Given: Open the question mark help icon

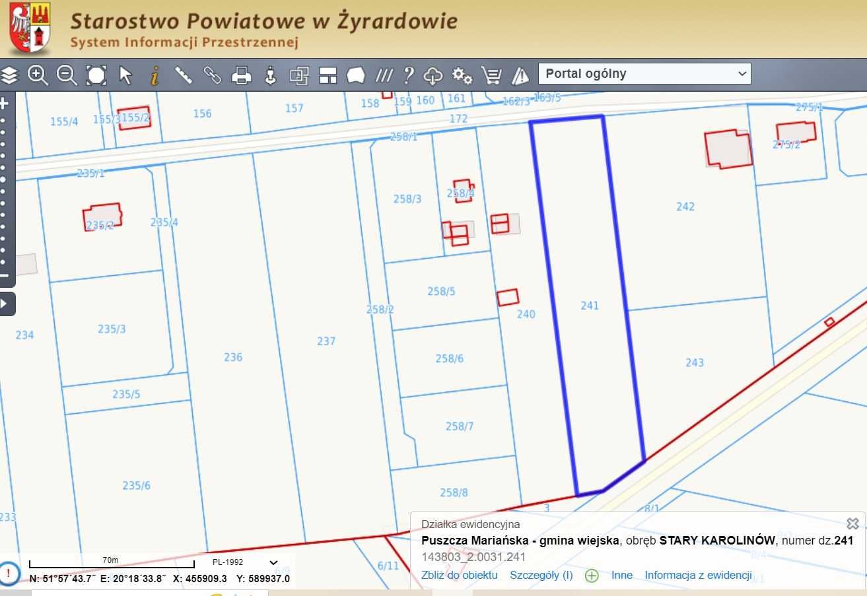Looking at the screenshot, I should pos(409,75).
